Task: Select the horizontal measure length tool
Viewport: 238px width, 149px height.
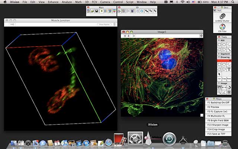Action: pos(224,88)
